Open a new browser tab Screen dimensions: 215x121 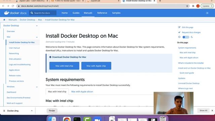[160, 1]
